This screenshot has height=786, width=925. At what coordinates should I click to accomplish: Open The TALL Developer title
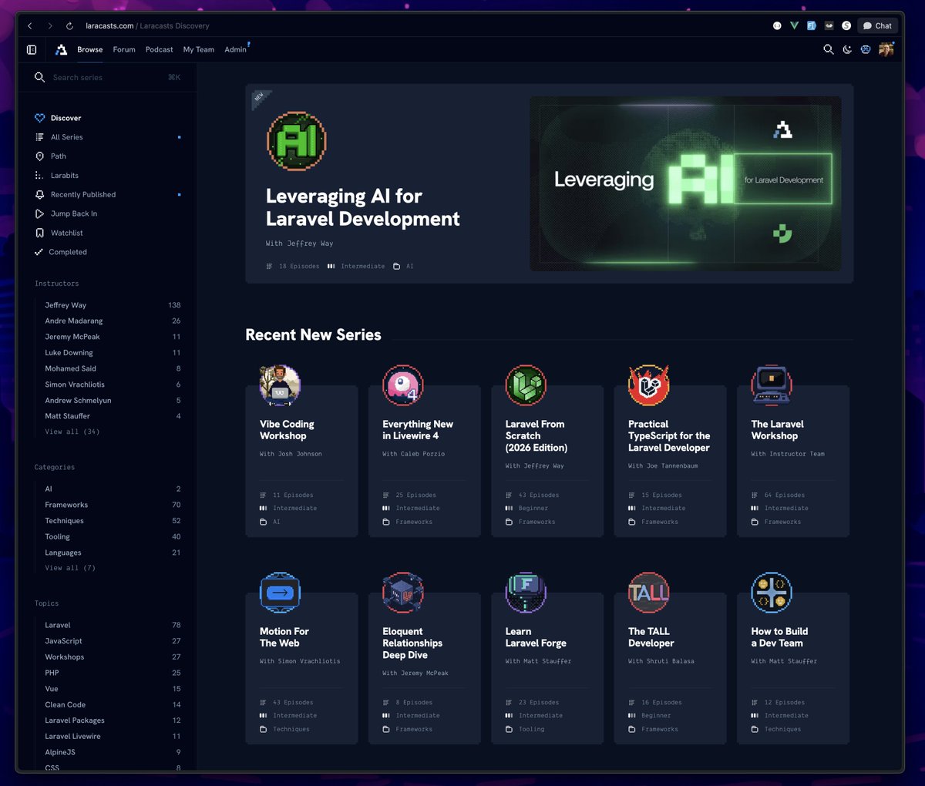coord(651,637)
